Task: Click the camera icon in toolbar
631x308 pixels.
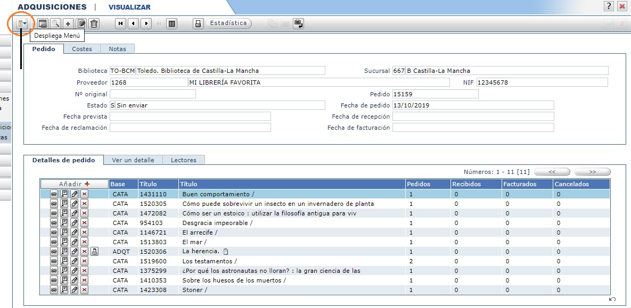Action: coord(286,23)
